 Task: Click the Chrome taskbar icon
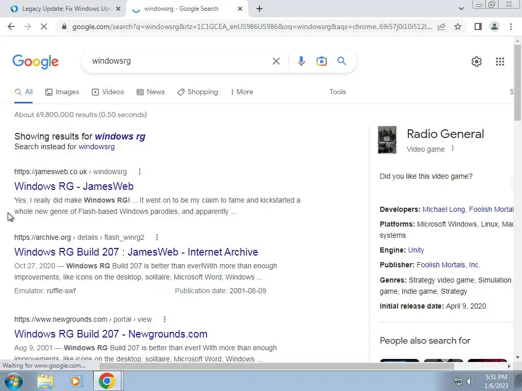(107, 381)
